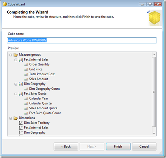Click into the Cube name field
166x158 pixels.
click(x=82, y=40)
